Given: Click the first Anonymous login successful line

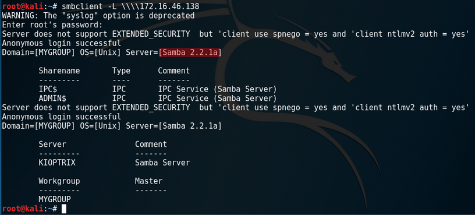Looking at the screenshot, I should [62, 43].
